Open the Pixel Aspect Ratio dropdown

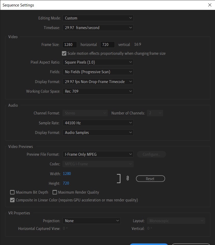(98, 62)
